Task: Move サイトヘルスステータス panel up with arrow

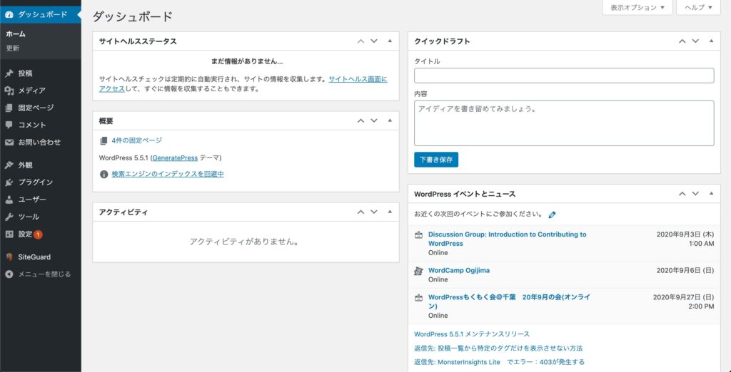Action: 361,41
